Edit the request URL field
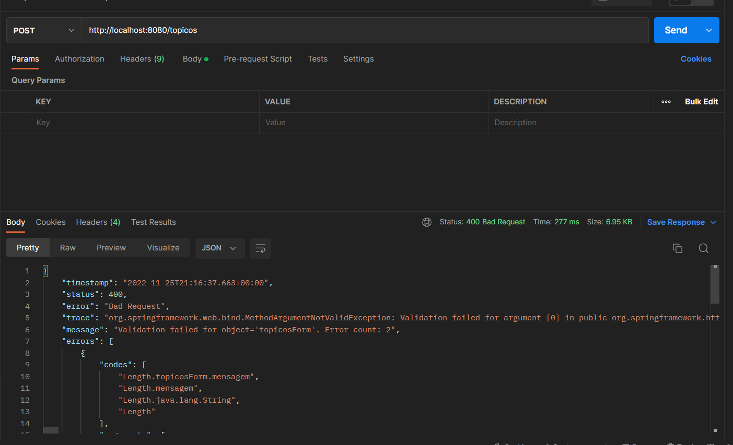This screenshot has width=733, height=445. tap(365, 30)
